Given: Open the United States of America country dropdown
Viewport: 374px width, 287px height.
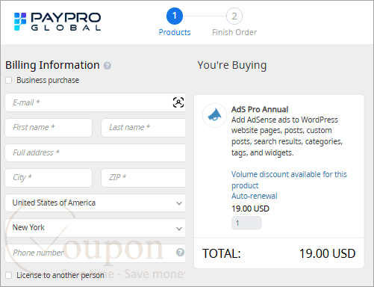Looking at the screenshot, I should point(95,203).
